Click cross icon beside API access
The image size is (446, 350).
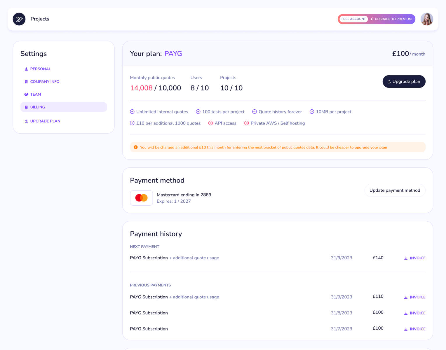[210, 123]
